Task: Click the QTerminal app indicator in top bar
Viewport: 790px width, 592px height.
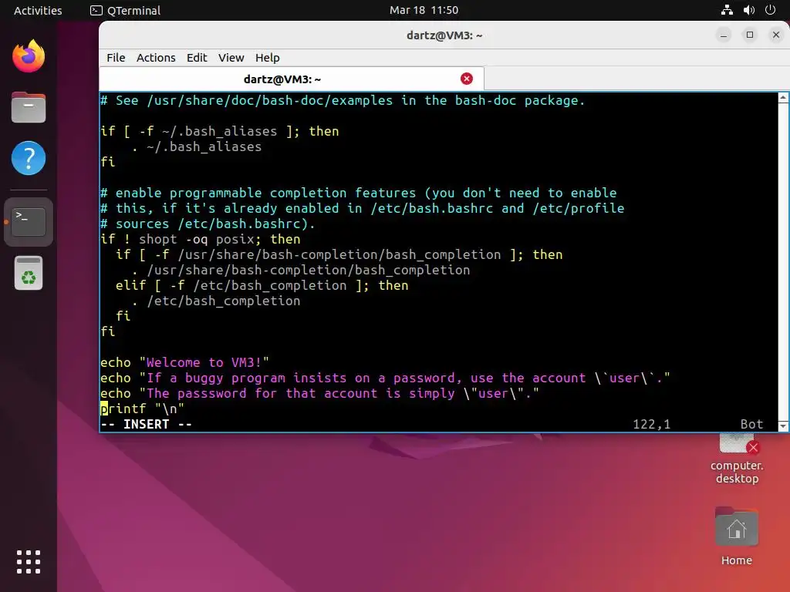Action: point(125,10)
